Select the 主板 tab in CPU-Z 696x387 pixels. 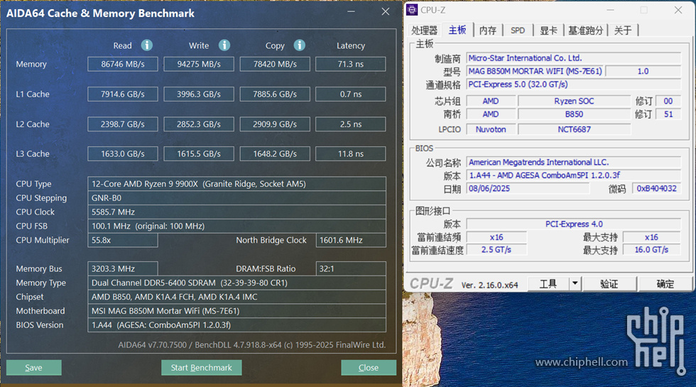[x=457, y=30]
